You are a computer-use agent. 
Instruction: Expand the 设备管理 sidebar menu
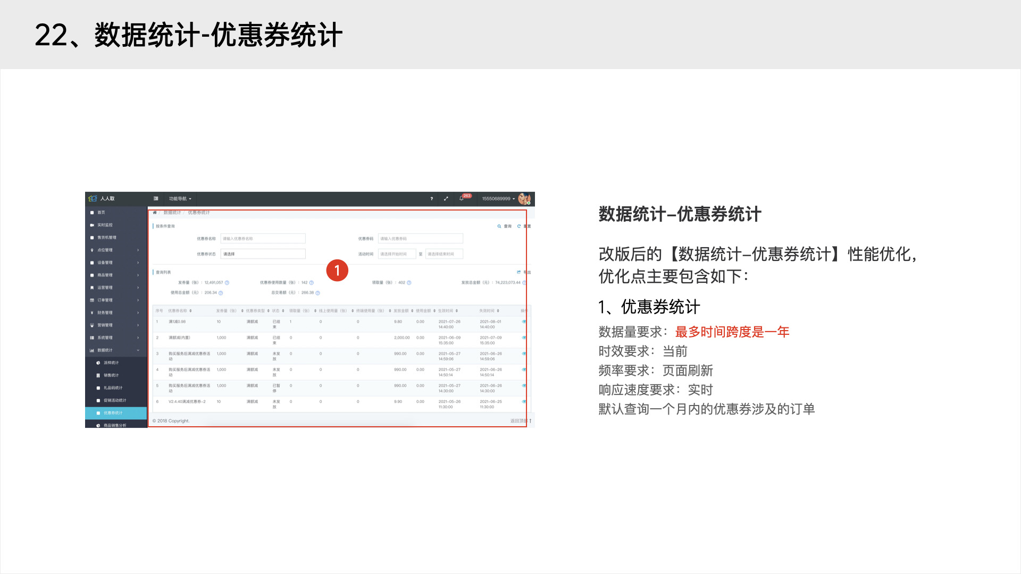[116, 263]
